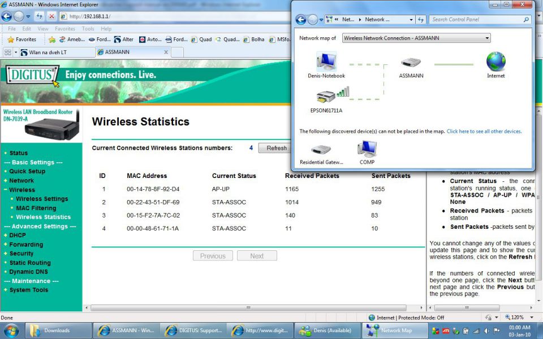Screen dimensions: 543x339
Task: Select the EPSON61711A printer icon
Action: point(326,97)
